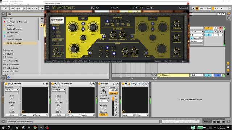
Task: Select the Digital time mode
Action: 54,32
